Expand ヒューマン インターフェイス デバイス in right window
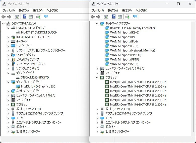Viewport: 196px width, 143px height. (x=97, y=69)
